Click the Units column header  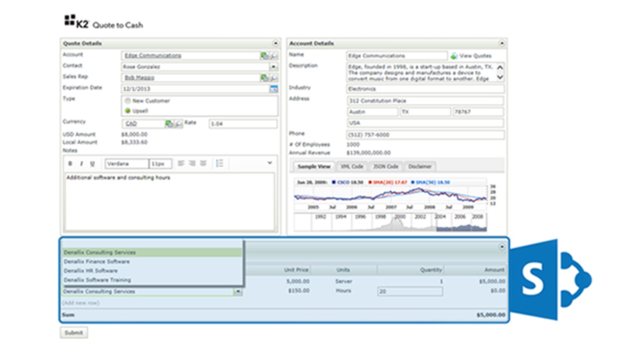[x=343, y=270]
